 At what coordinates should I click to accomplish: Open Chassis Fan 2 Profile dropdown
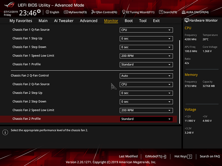[x=146, y=119]
